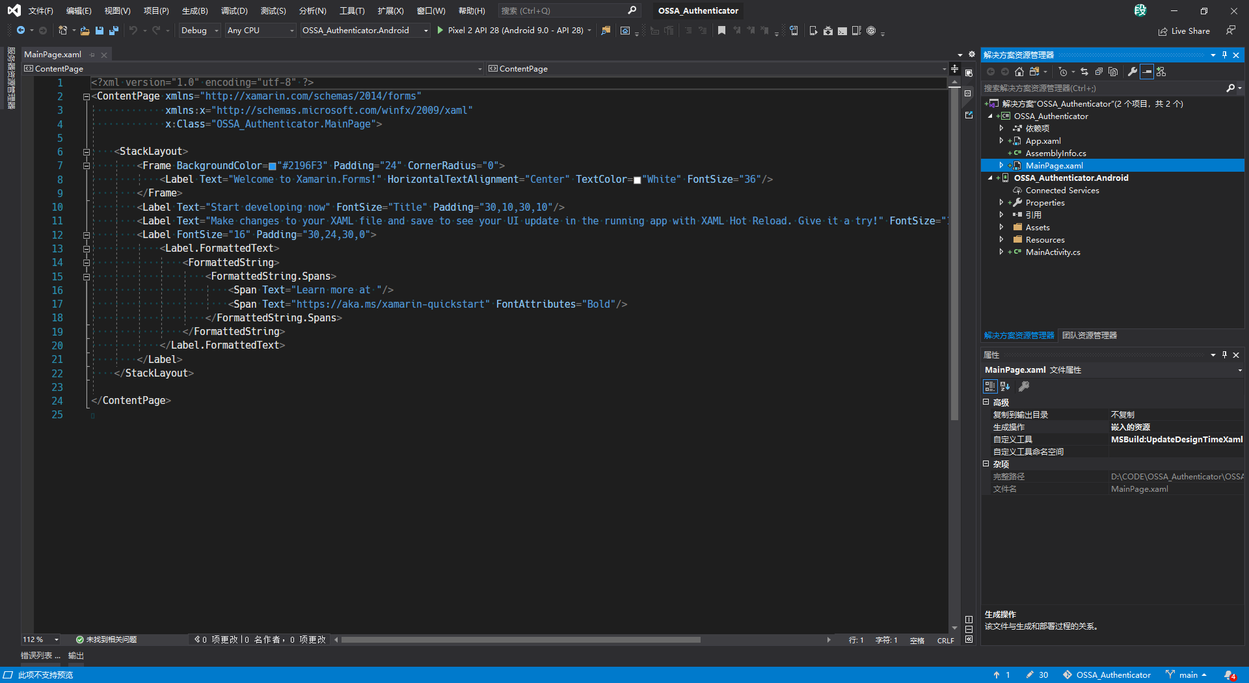Start debugging with the green play button
The width and height of the screenshot is (1249, 683).
pos(440,31)
